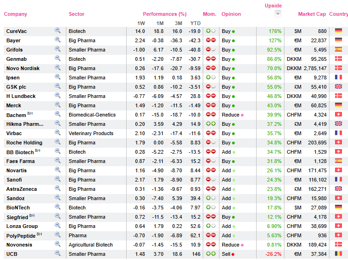Click the YTD performance subheader
The image size is (348, 260).
click(x=195, y=23)
